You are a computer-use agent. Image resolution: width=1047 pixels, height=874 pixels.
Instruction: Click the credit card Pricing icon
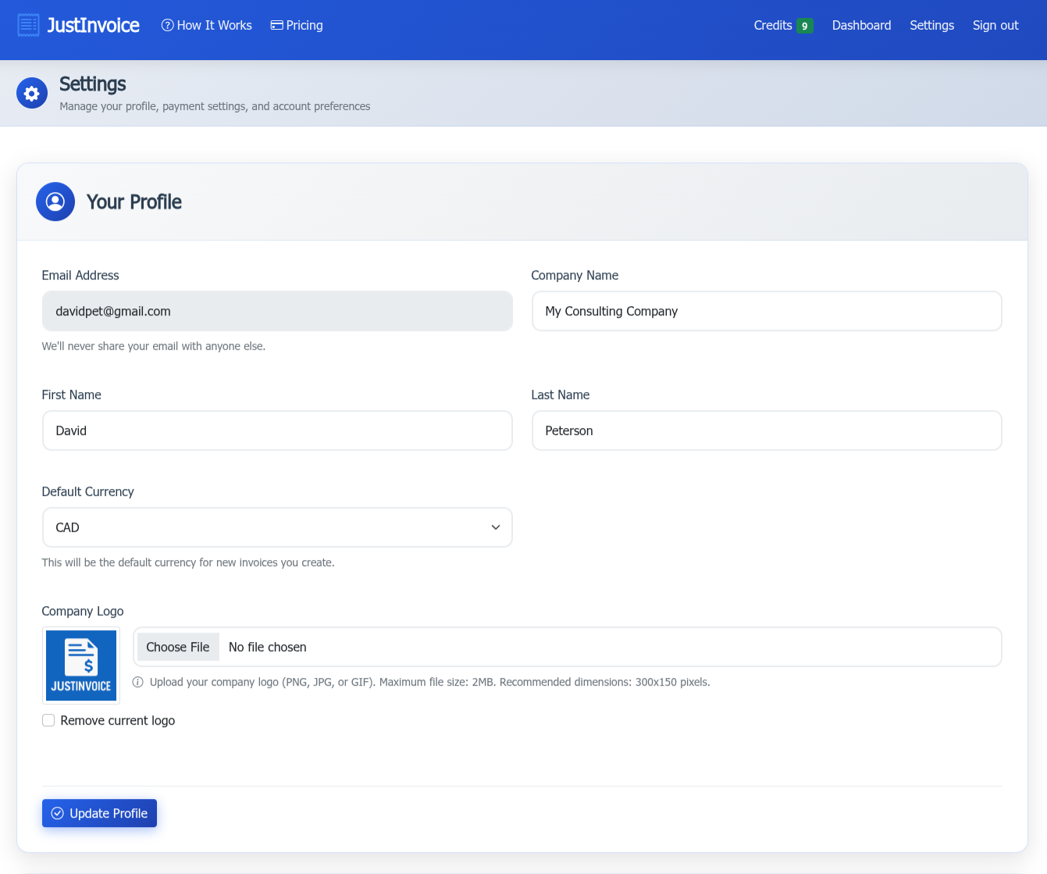pyautogui.click(x=276, y=25)
